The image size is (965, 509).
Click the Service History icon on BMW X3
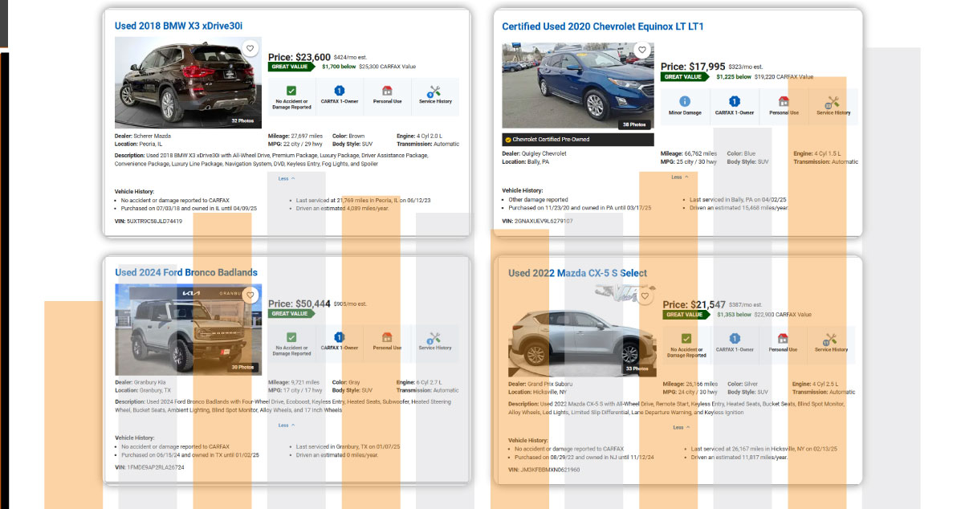coord(435,96)
